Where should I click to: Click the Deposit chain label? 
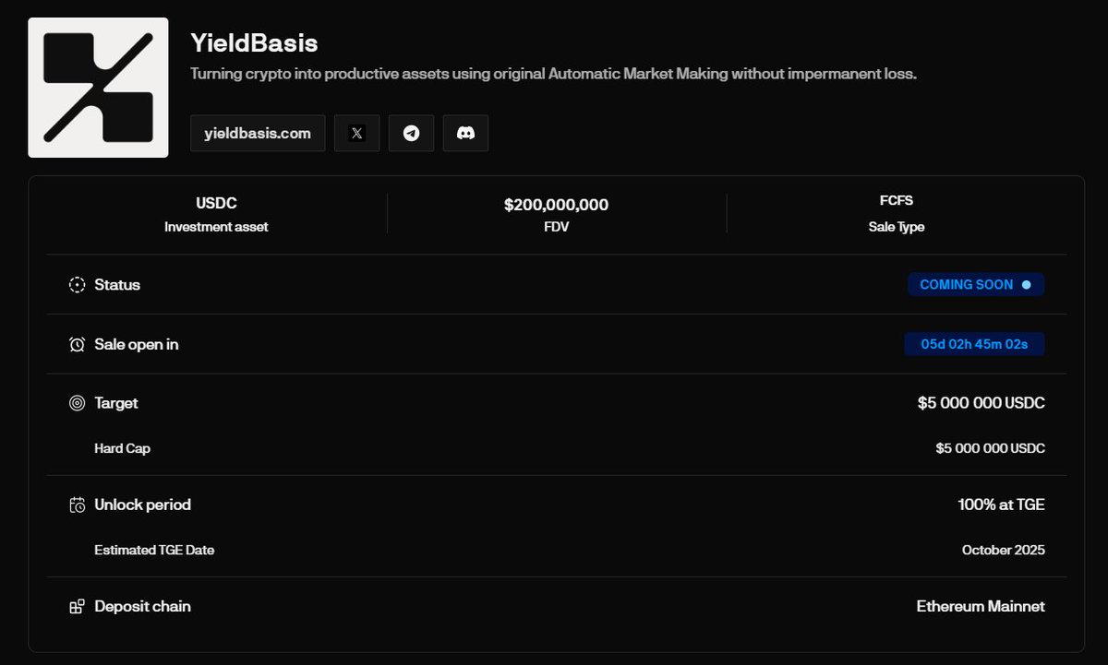[x=142, y=606]
